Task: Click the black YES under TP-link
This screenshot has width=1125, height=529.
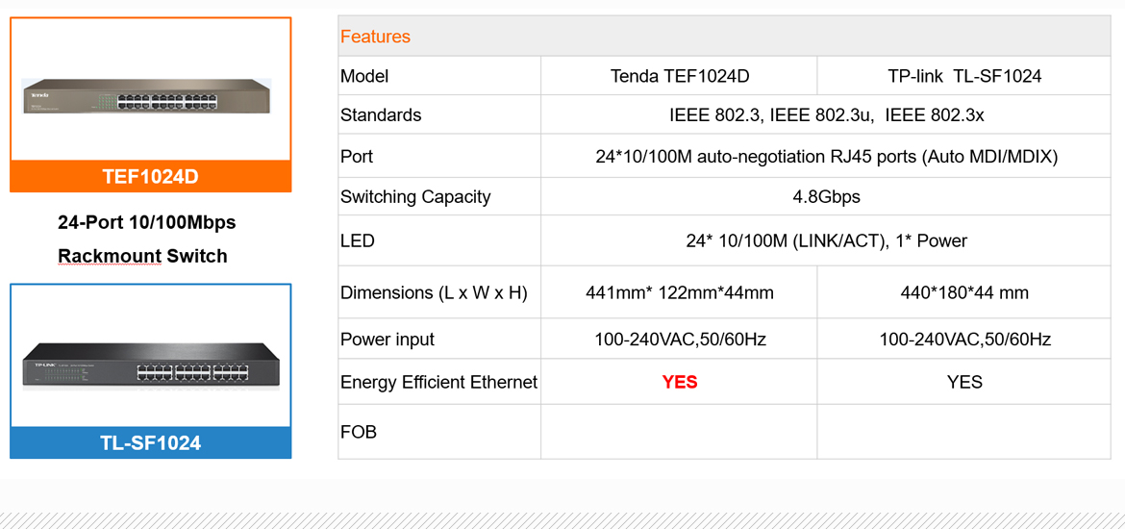Action: [x=963, y=383]
